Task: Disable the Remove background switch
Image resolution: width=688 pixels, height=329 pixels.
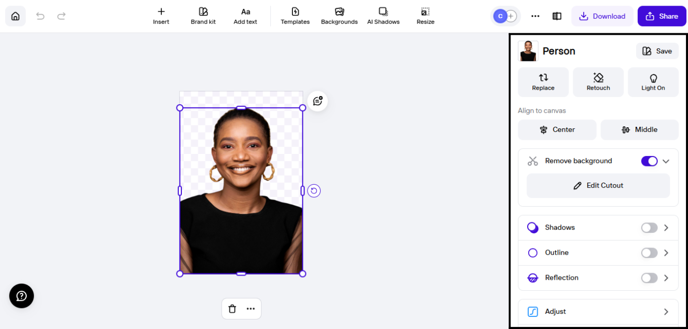Action: (649, 160)
